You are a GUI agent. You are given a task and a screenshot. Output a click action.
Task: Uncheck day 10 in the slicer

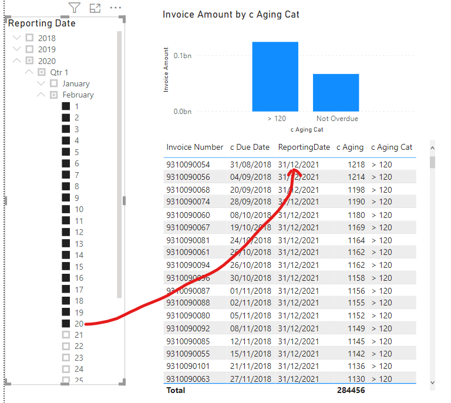click(x=66, y=209)
